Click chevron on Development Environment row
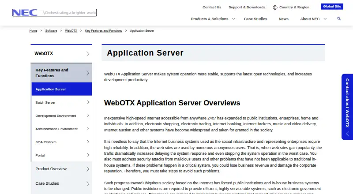353x194 pixels. click(x=88, y=116)
